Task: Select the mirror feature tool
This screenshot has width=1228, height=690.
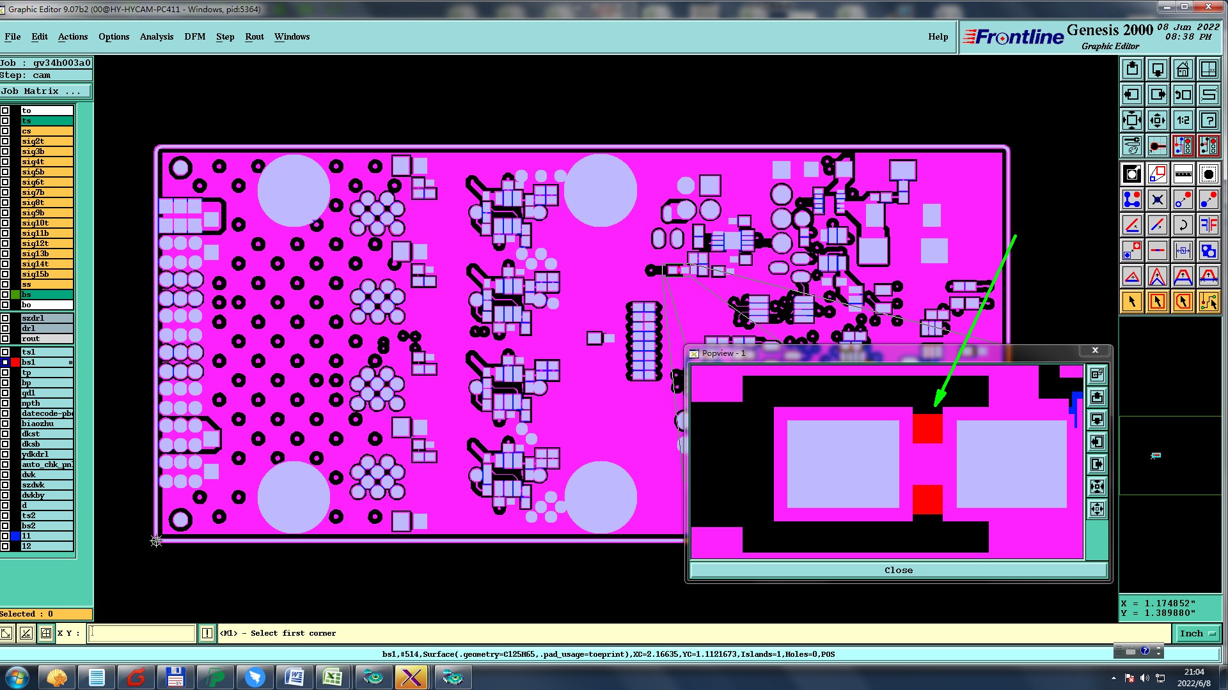Action: [x=1208, y=225]
